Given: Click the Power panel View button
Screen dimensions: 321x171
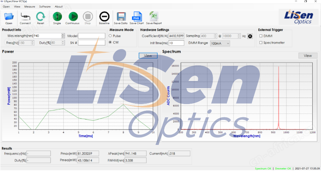Looking at the screenshot, I should 148,56.
